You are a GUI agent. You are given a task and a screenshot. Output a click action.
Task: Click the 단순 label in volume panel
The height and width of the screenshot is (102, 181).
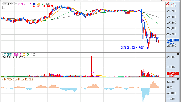16,54
